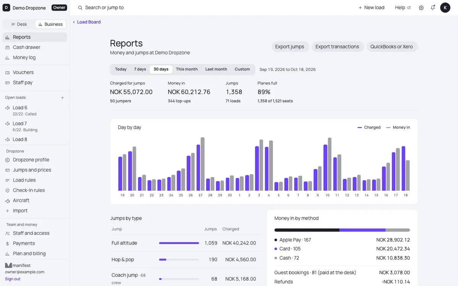The height and width of the screenshot is (286, 458).
Task: Click the Card · 105 row
Action: (342, 249)
